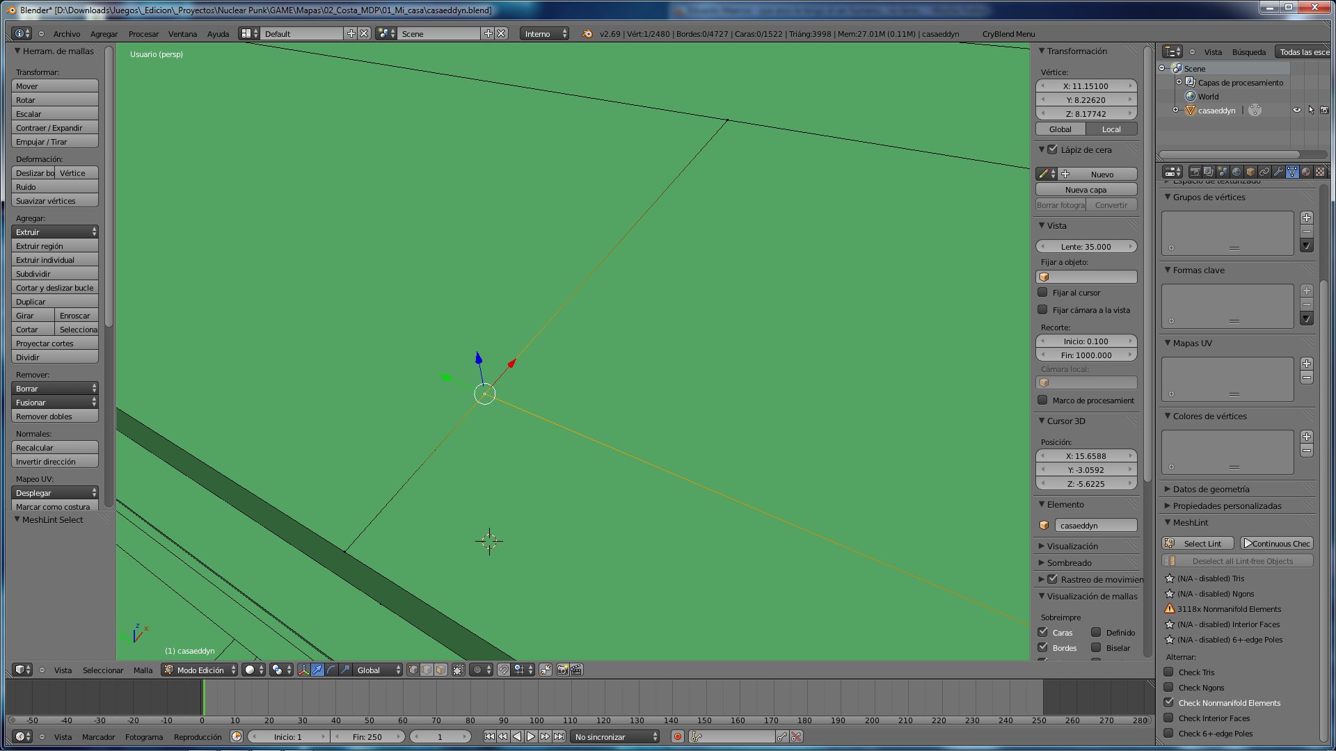Open the Modifiers wrench properties tab
Screen dimensions: 1336x751
pos(1278,172)
